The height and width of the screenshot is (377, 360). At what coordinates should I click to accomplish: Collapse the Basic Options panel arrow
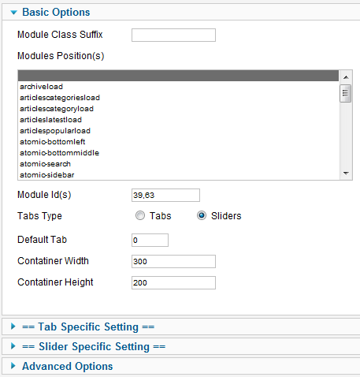[x=14, y=13]
